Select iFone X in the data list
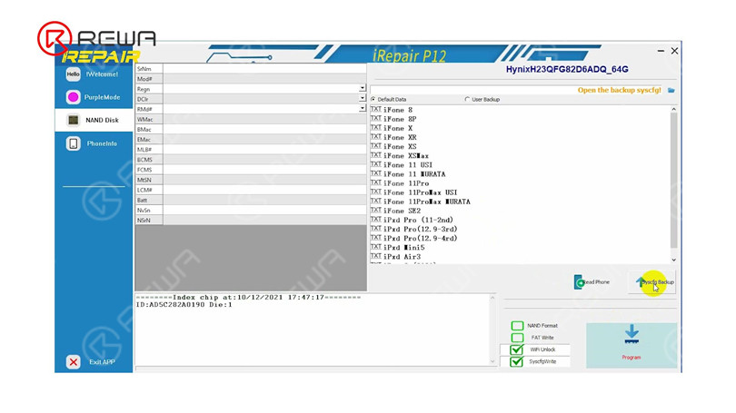The height and width of the screenshot is (413, 736). pyautogui.click(x=398, y=128)
